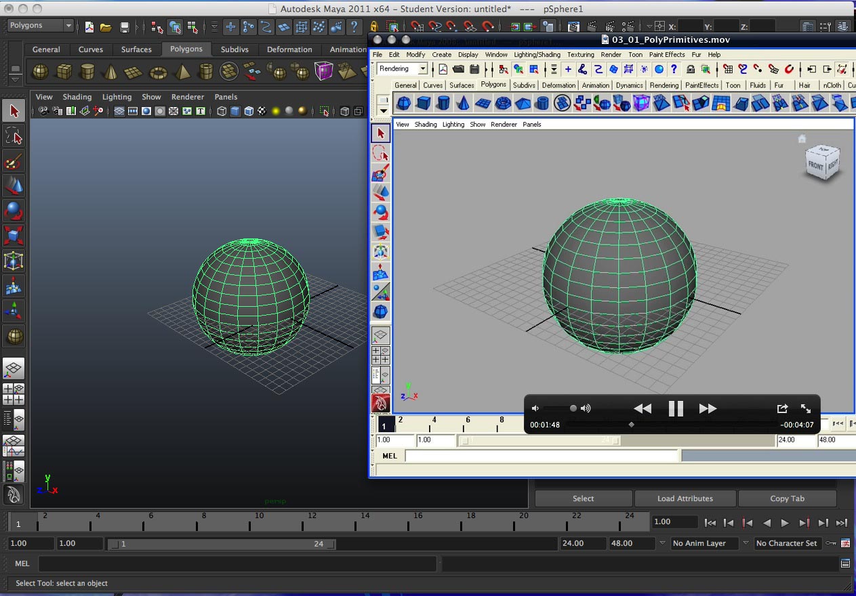Viewport: 856px width, 596px height.
Task: Activate the Rotate tool in the toolbox
Action: [14, 210]
